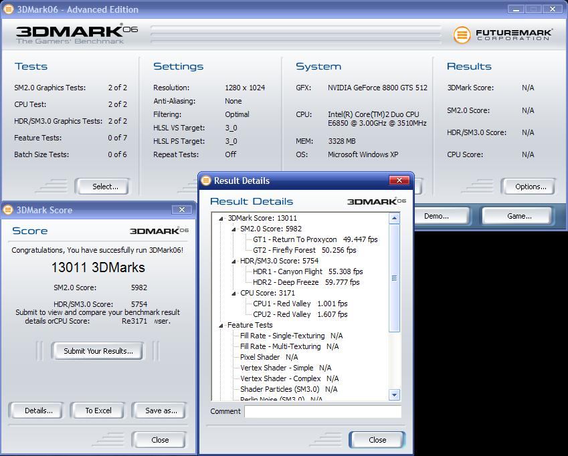The width and height of the screenshot is (568, 456).
Task: Collapse the HDR/SM3.0 Score: 5754 node
Action: [233, 261]
